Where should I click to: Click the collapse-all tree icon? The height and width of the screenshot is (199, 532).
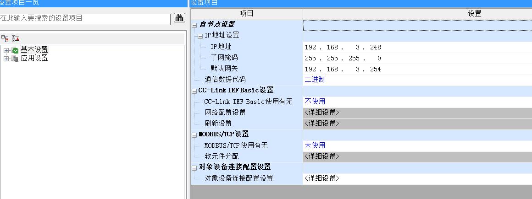(15, 39)
